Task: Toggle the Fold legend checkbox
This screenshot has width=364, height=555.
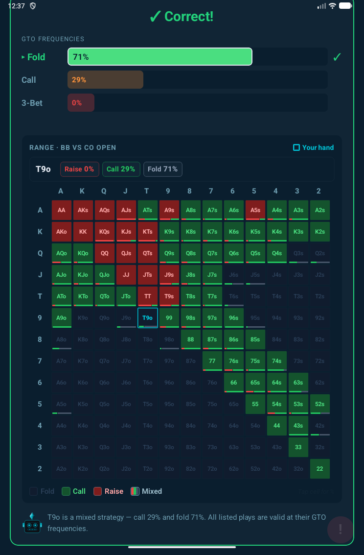Action: tap(34, 491)
